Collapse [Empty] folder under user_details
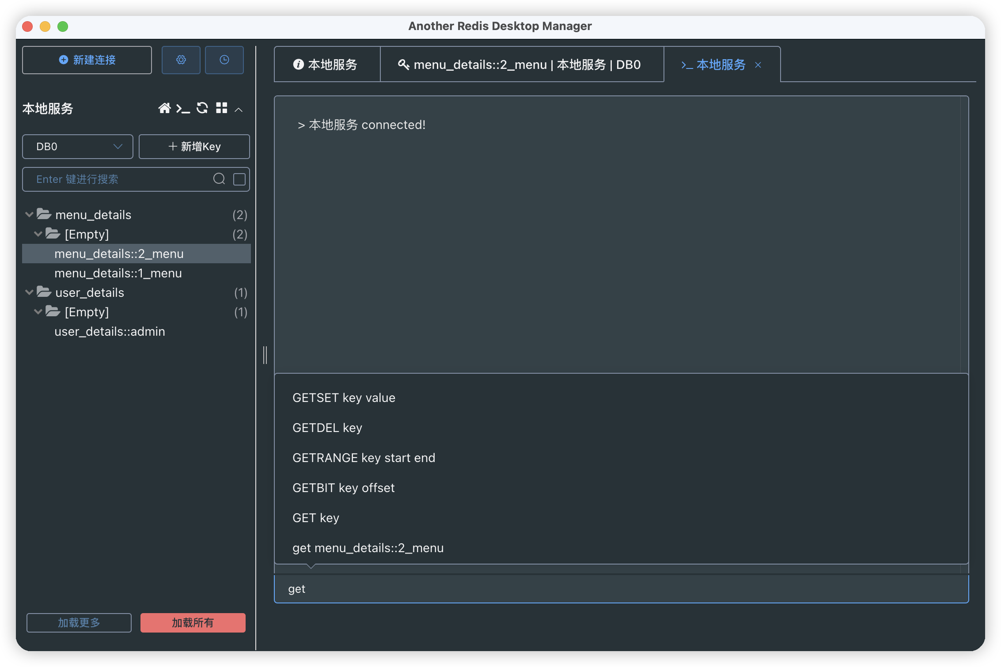The height and width of the screenshot is (667, 1001). (38, 312)
